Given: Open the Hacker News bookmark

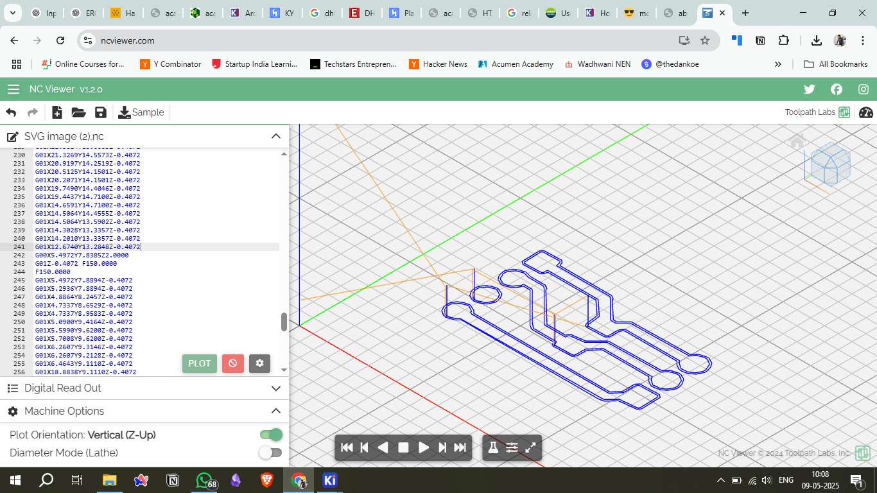Looking at the screenshot, I should pos(438,64).
